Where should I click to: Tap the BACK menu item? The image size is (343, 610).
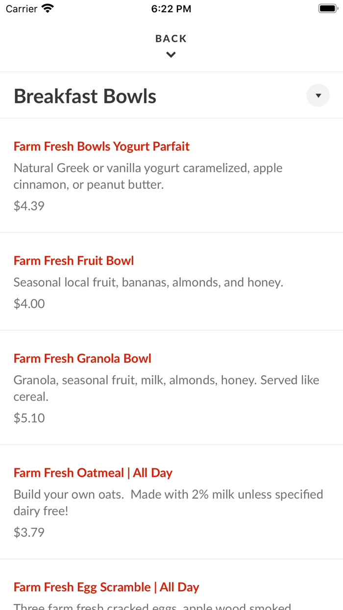click(x=171, y=38)
